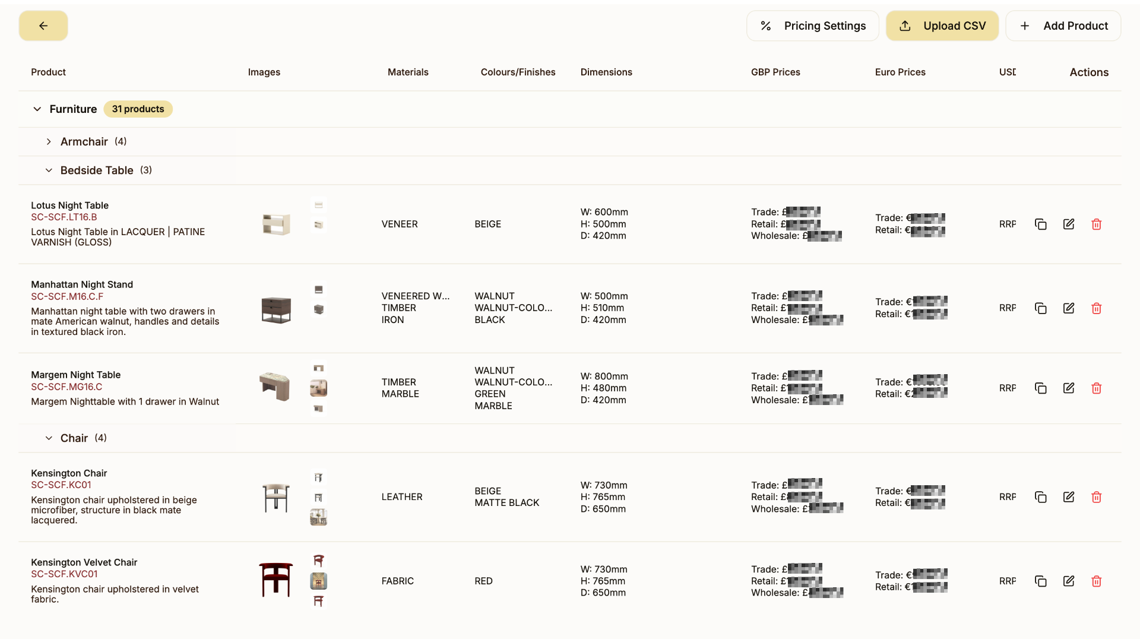
Task: Click the Upload CSV button
Action: pos(942,26)
